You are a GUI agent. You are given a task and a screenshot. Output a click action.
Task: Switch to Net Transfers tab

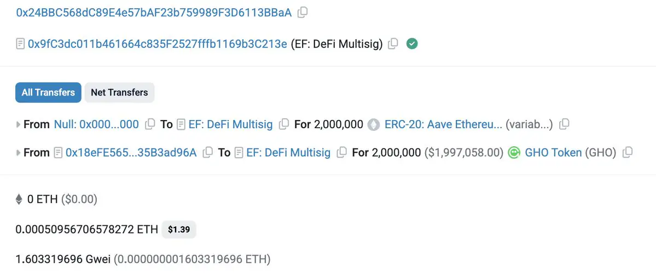pyautogui.click(x=120, y=93)
